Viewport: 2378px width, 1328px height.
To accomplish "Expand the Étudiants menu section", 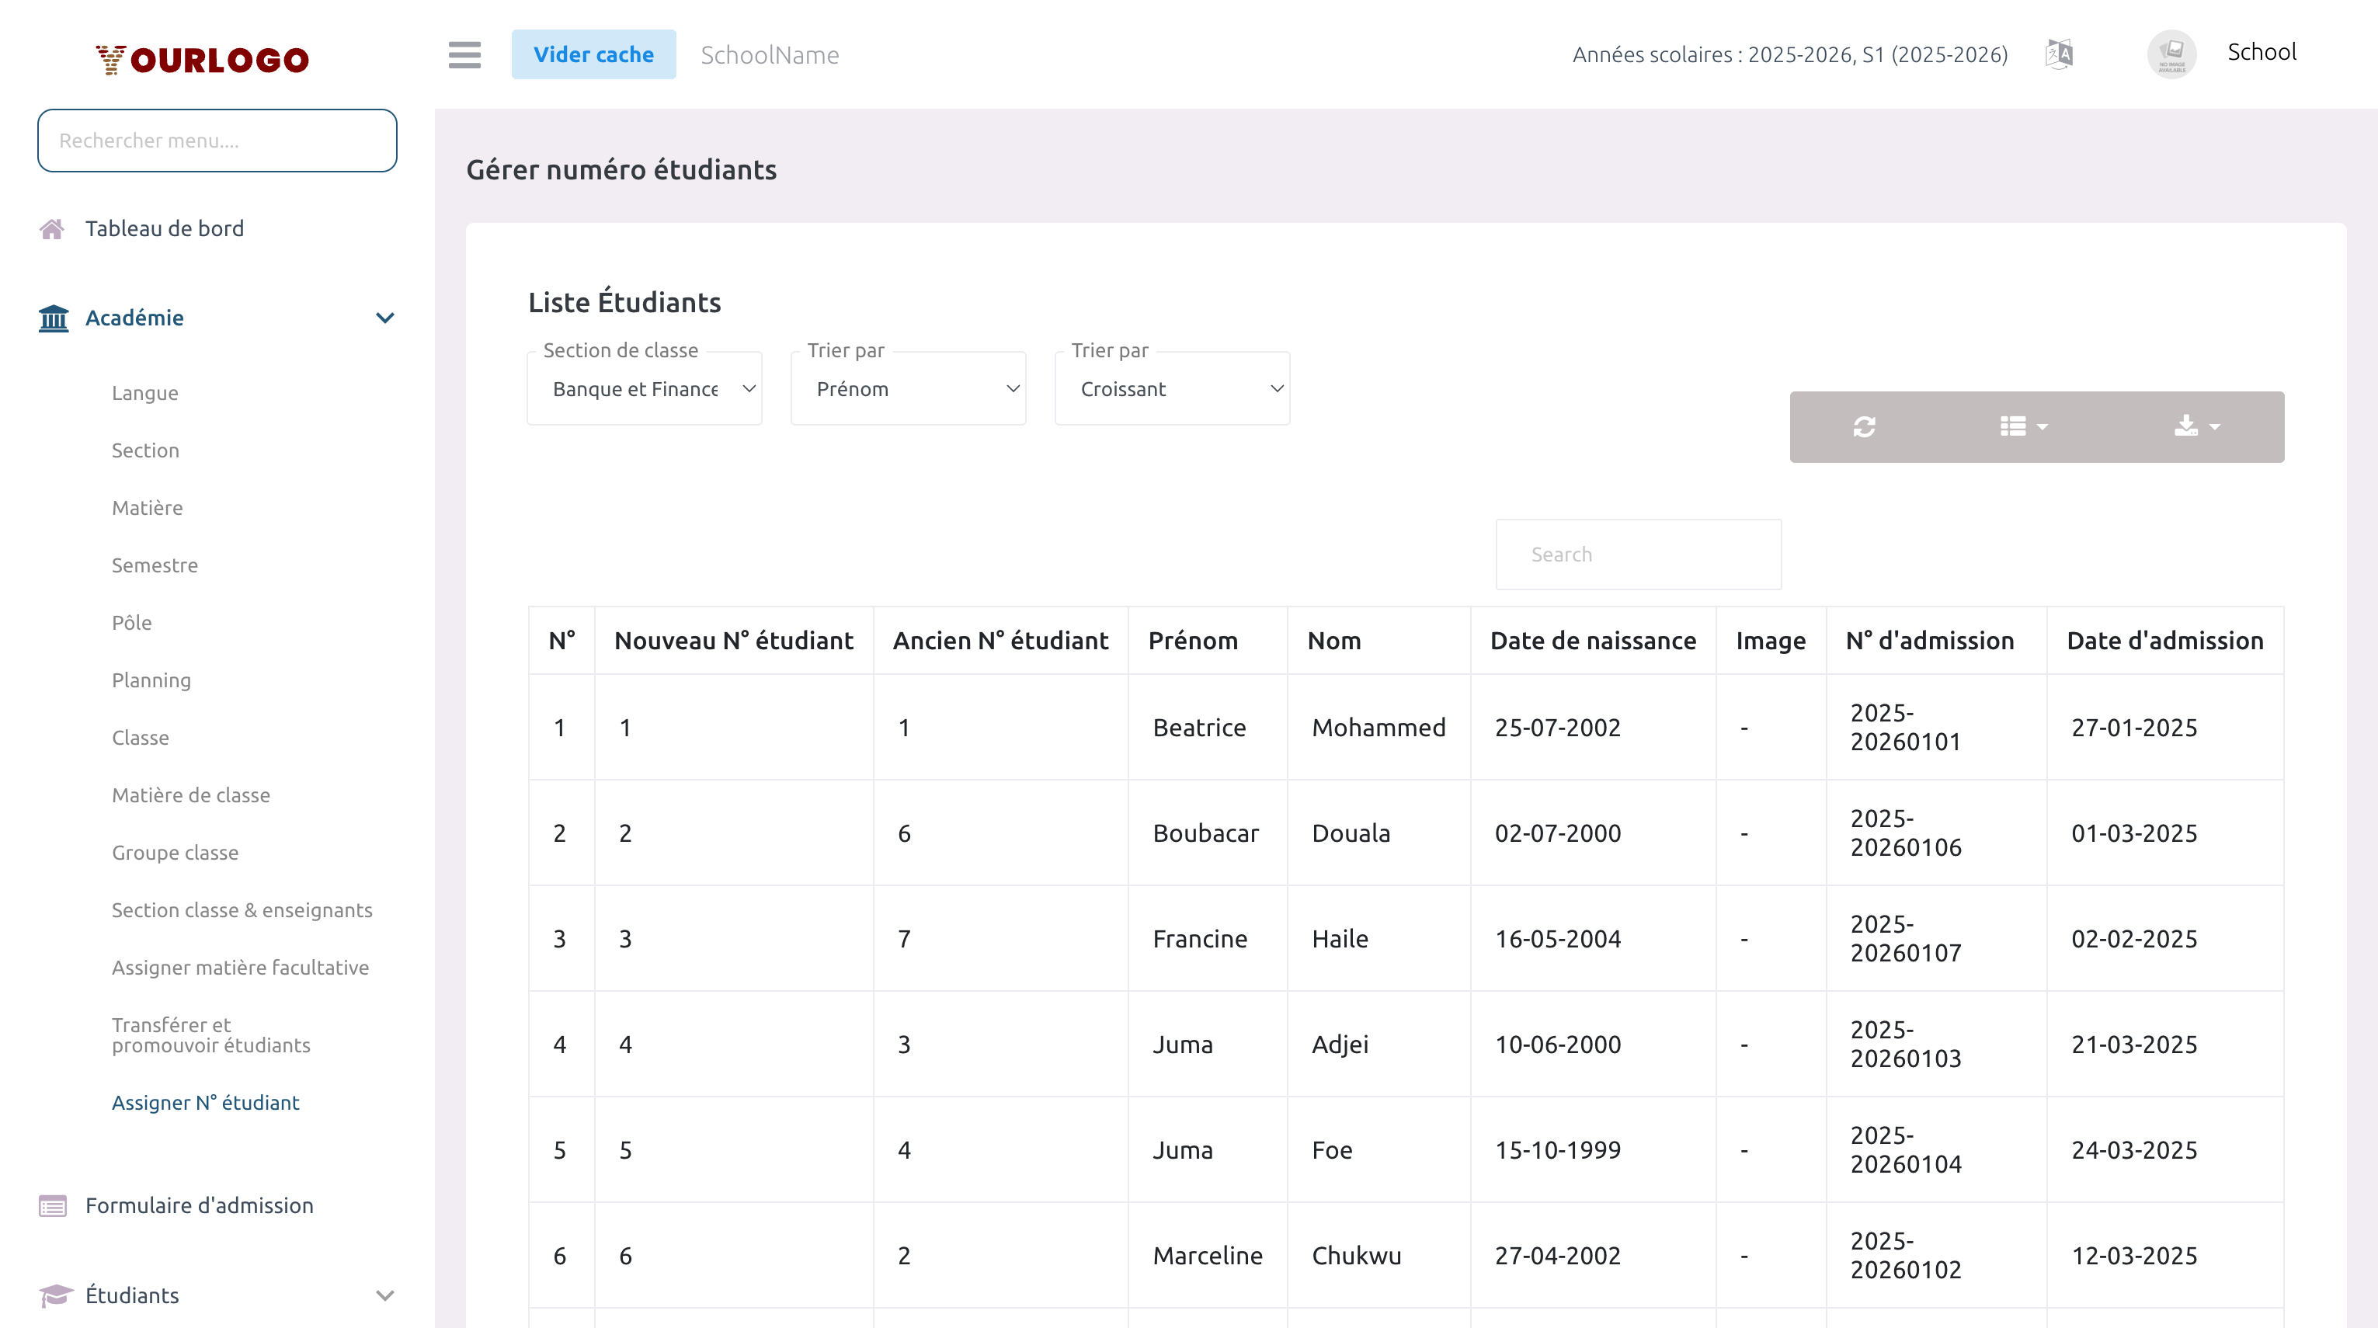I will point(385,1295).
